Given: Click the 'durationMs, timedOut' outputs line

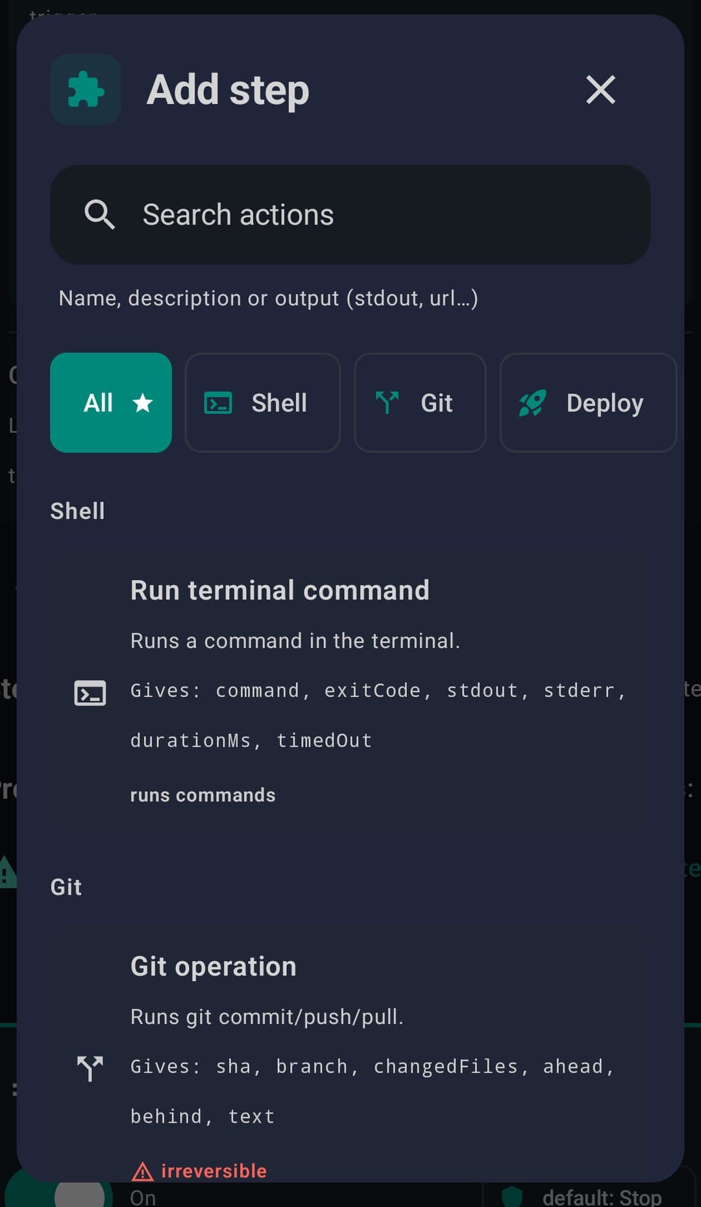Looking at the screenshot, I should coord(251,740).
